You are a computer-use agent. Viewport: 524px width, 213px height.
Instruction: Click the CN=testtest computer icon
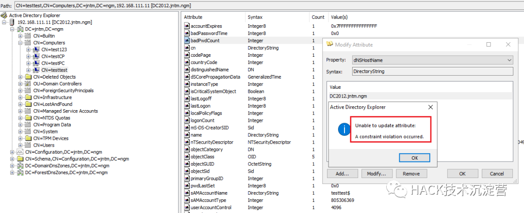[36, 70]
